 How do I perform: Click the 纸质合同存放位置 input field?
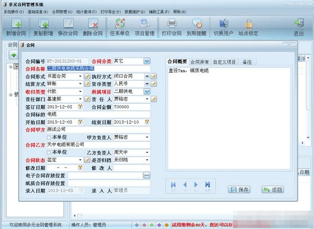click(109, 183)
